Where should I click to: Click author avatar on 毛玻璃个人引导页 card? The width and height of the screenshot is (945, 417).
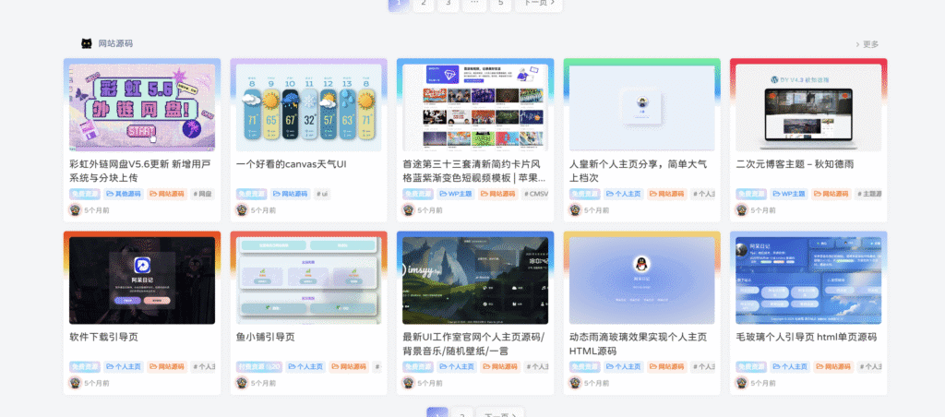[x=742, y=383]
